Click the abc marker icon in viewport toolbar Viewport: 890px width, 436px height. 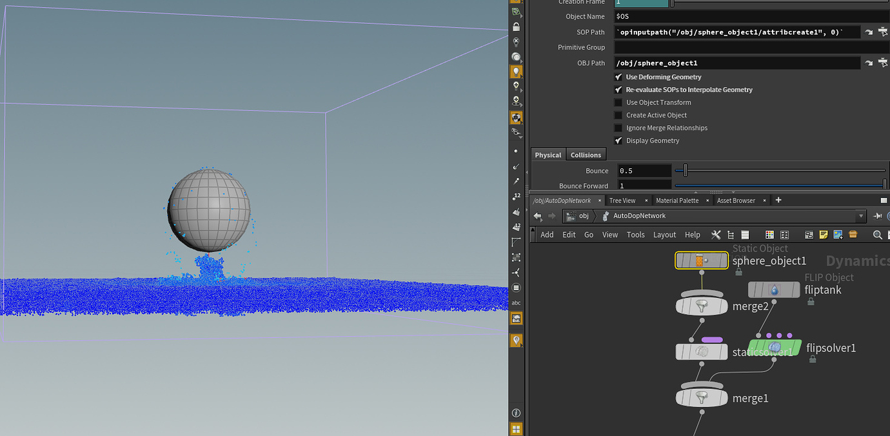coord(516,302)
